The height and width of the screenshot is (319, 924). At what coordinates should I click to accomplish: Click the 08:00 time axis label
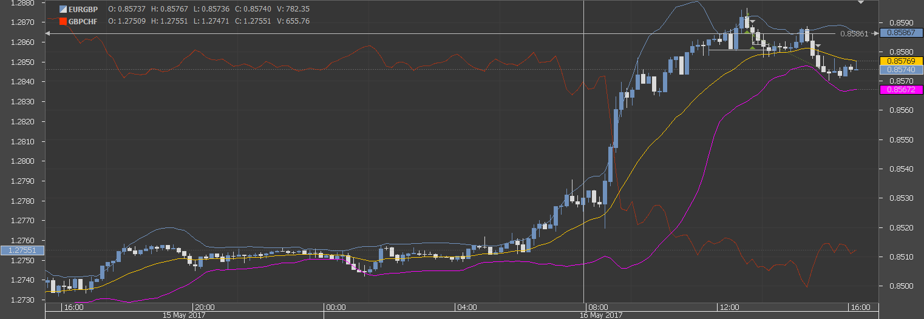pos(599,307)
